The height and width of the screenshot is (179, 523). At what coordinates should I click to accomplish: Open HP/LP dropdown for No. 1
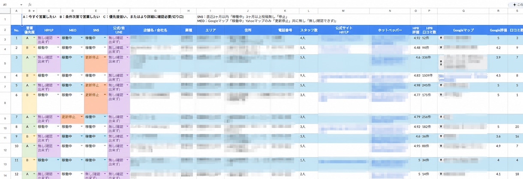(x=58, y=38)
